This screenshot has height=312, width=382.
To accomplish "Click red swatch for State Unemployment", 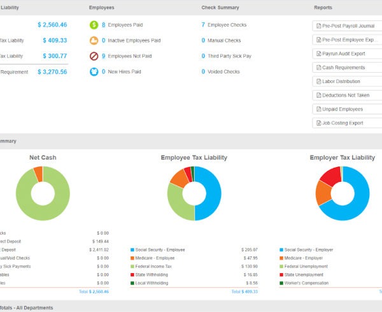I will click(281, 274).
